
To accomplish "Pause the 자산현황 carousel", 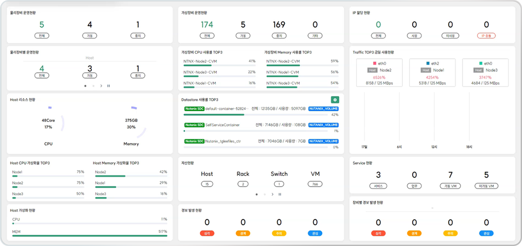I will coord(280,194).
